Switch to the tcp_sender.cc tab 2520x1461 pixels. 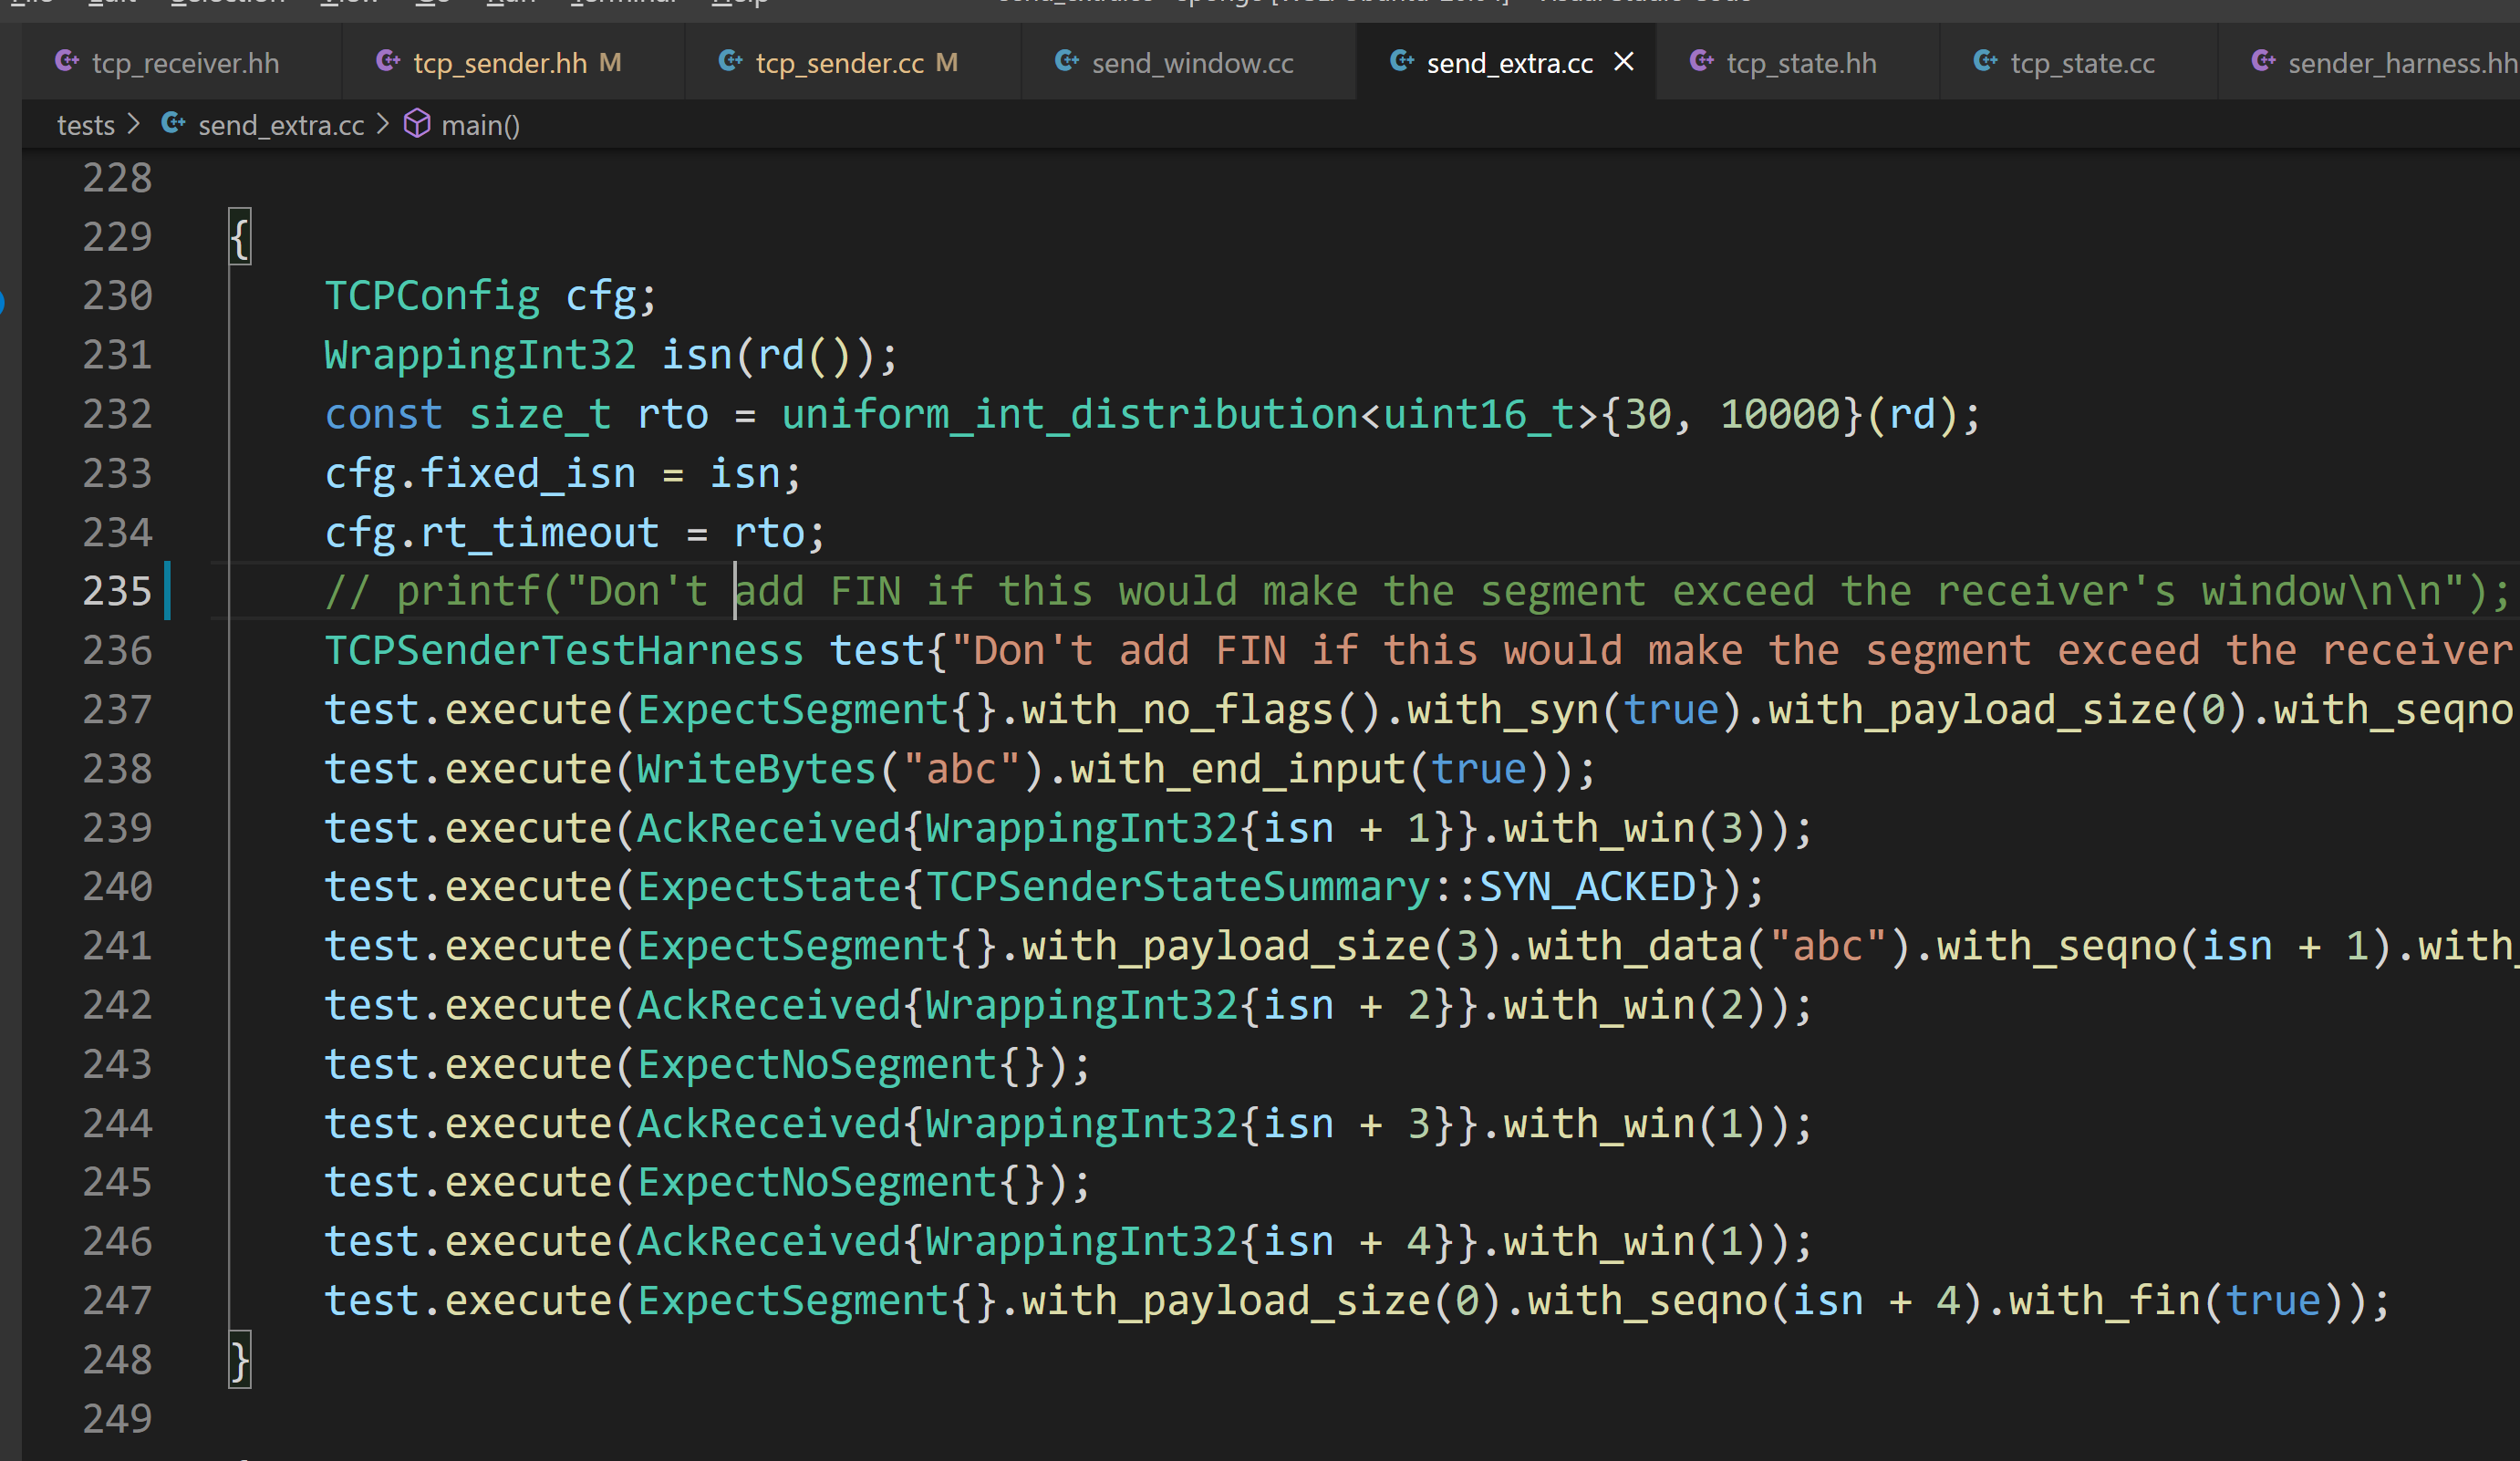tap(839, 63)
